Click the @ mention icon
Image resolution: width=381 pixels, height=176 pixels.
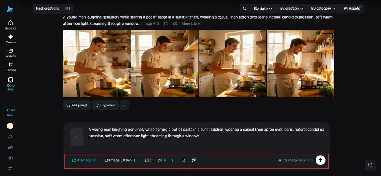193,160
